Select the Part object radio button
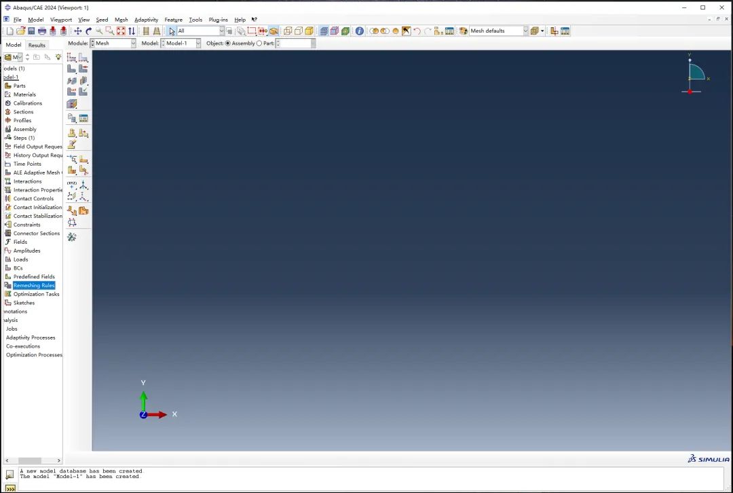The image size is (733, 493). point(259,43)
